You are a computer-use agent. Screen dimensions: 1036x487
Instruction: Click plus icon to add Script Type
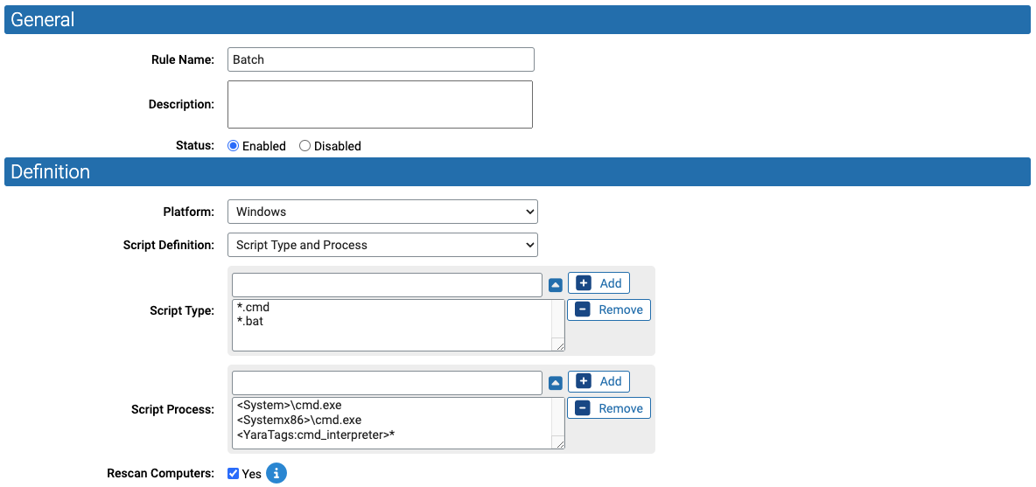[x=584, y=283]
